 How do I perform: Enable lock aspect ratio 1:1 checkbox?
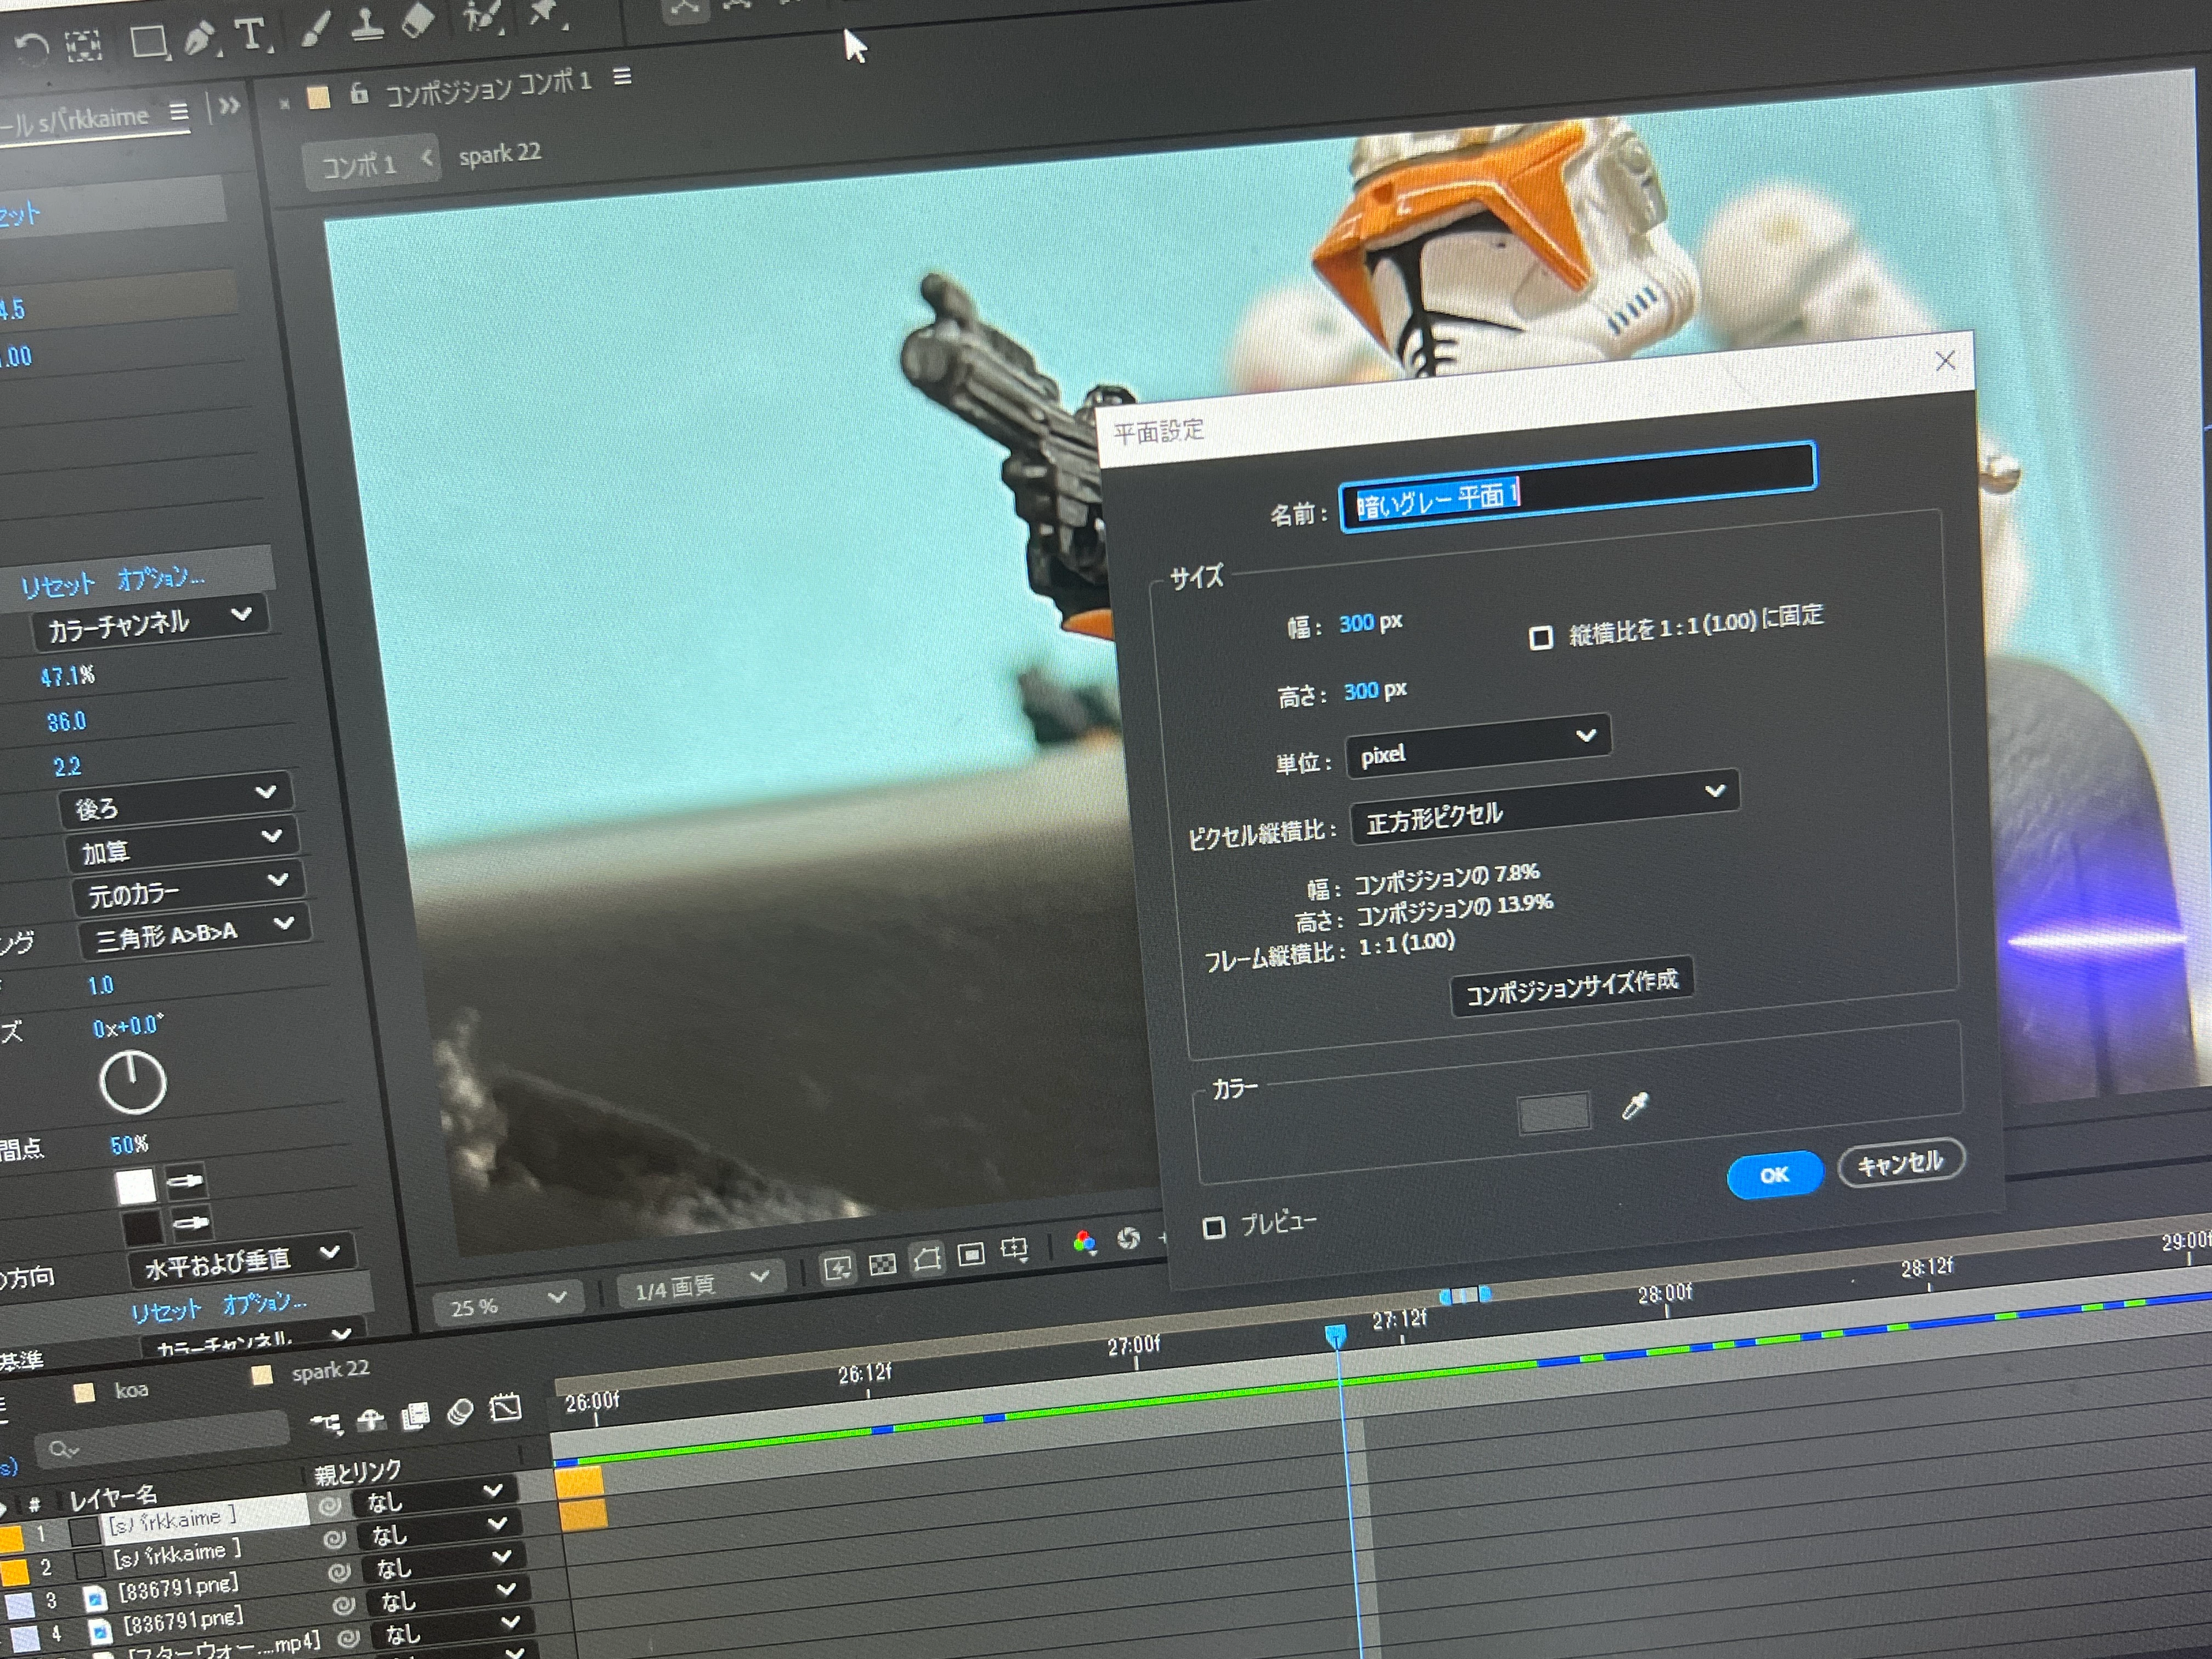coord(1541,637)
